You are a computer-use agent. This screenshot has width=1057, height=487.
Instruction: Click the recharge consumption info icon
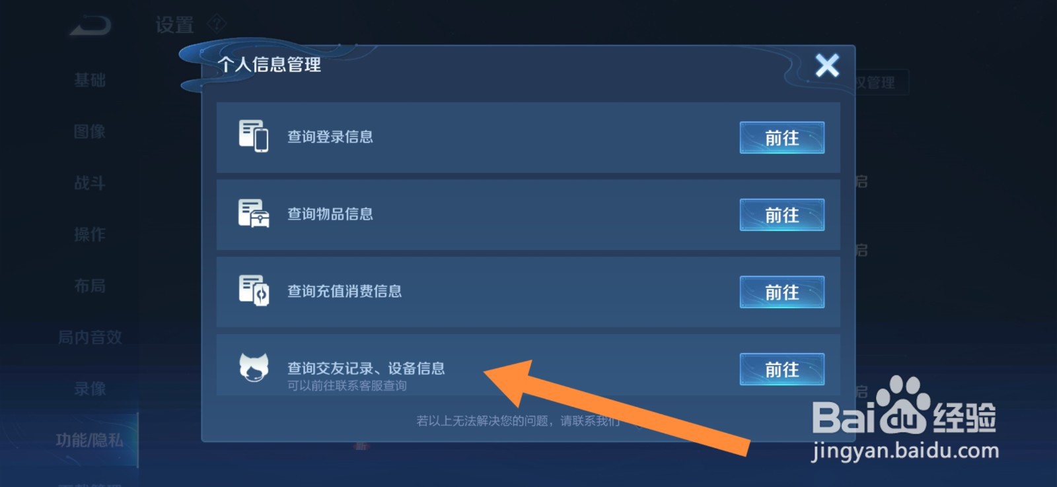coord(254,290)
